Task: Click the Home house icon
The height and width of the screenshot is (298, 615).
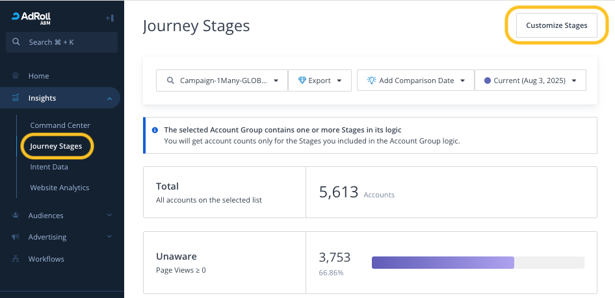Action: point(15,76)
